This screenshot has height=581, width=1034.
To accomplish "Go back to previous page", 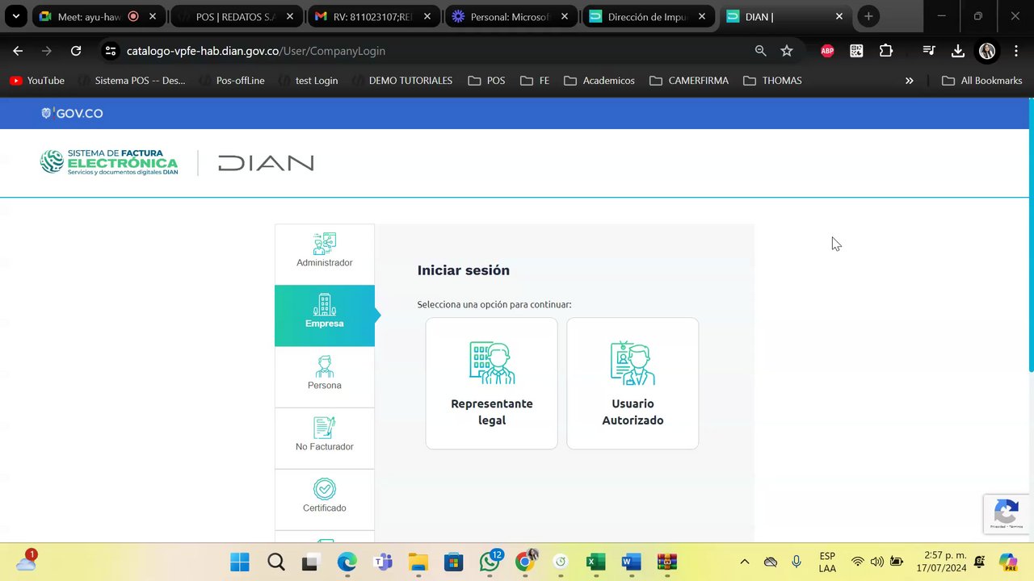I will point(18,51).
